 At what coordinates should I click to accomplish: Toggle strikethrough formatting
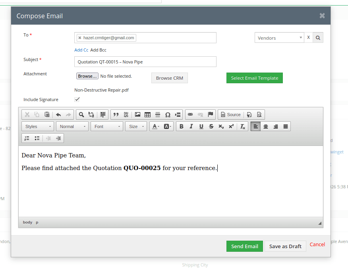[x=211, y=126]
